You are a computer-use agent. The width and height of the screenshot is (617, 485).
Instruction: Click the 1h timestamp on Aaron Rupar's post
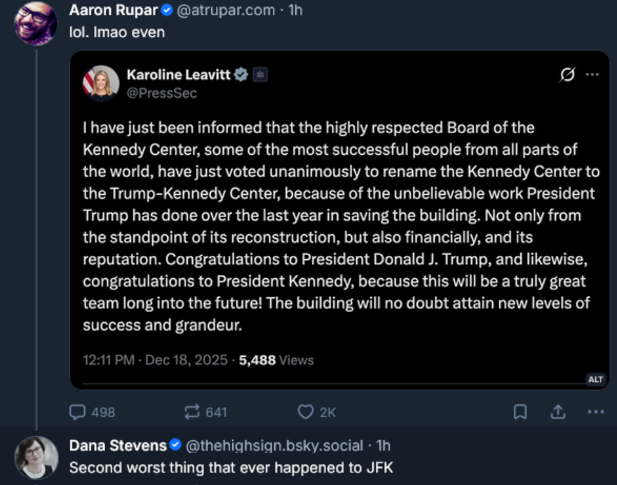coord(295,11)
